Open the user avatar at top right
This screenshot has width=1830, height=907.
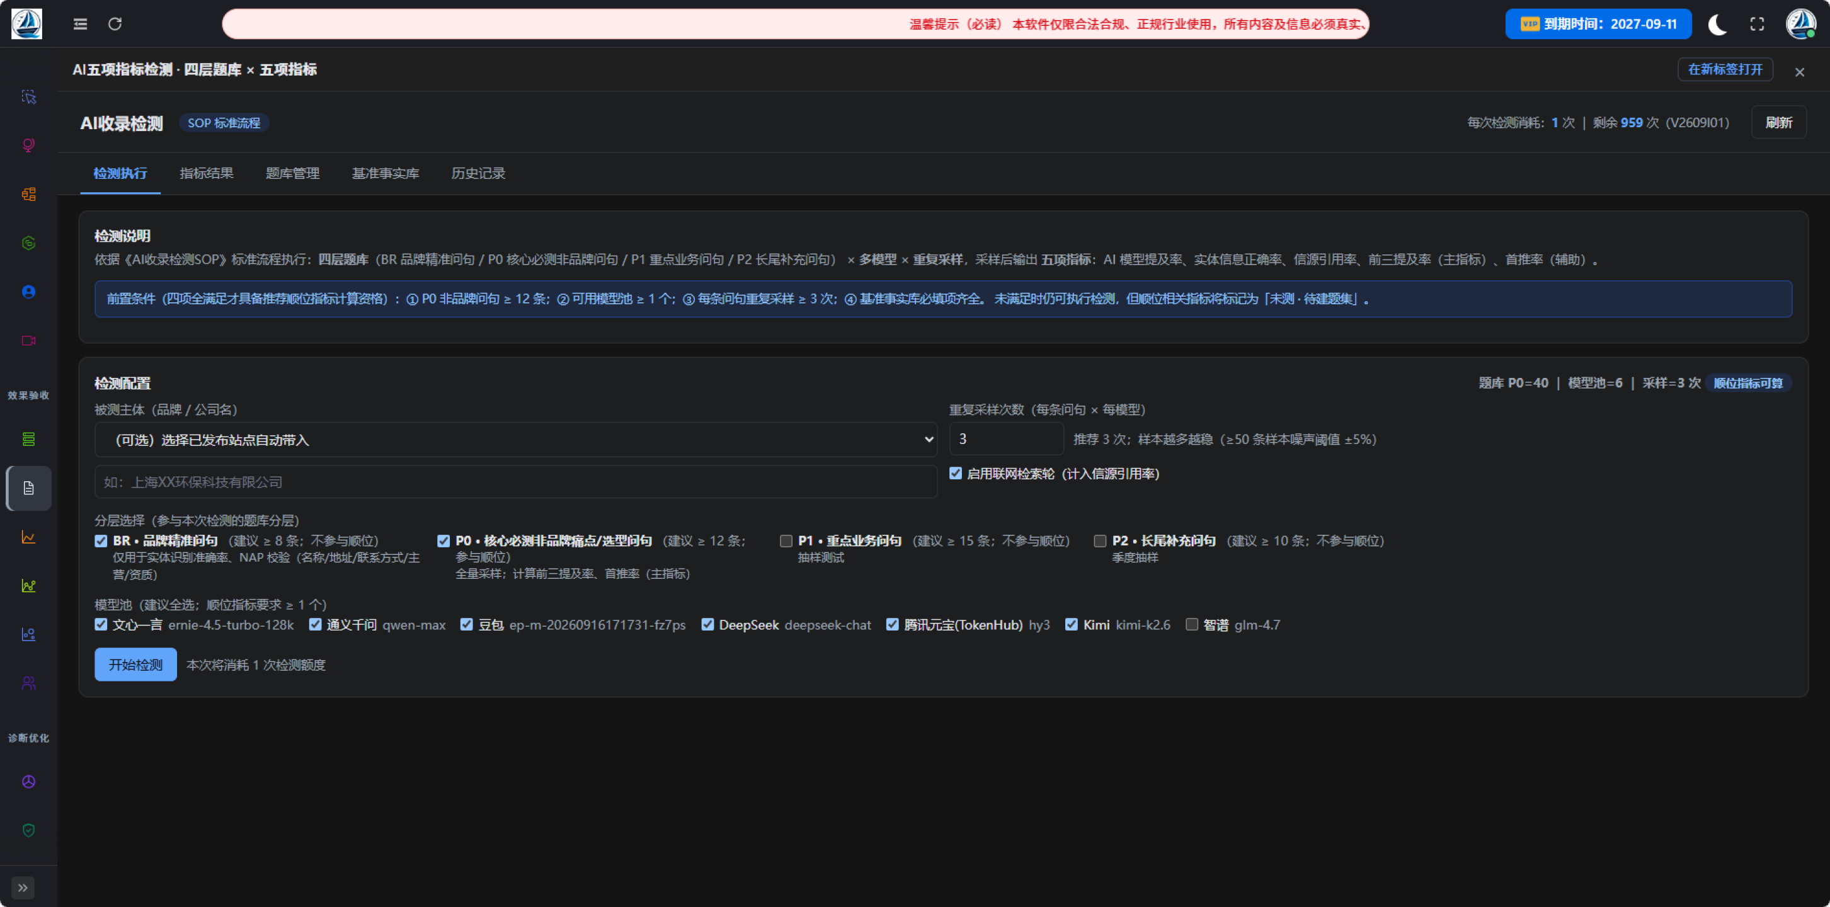(x=1801, y=24)
